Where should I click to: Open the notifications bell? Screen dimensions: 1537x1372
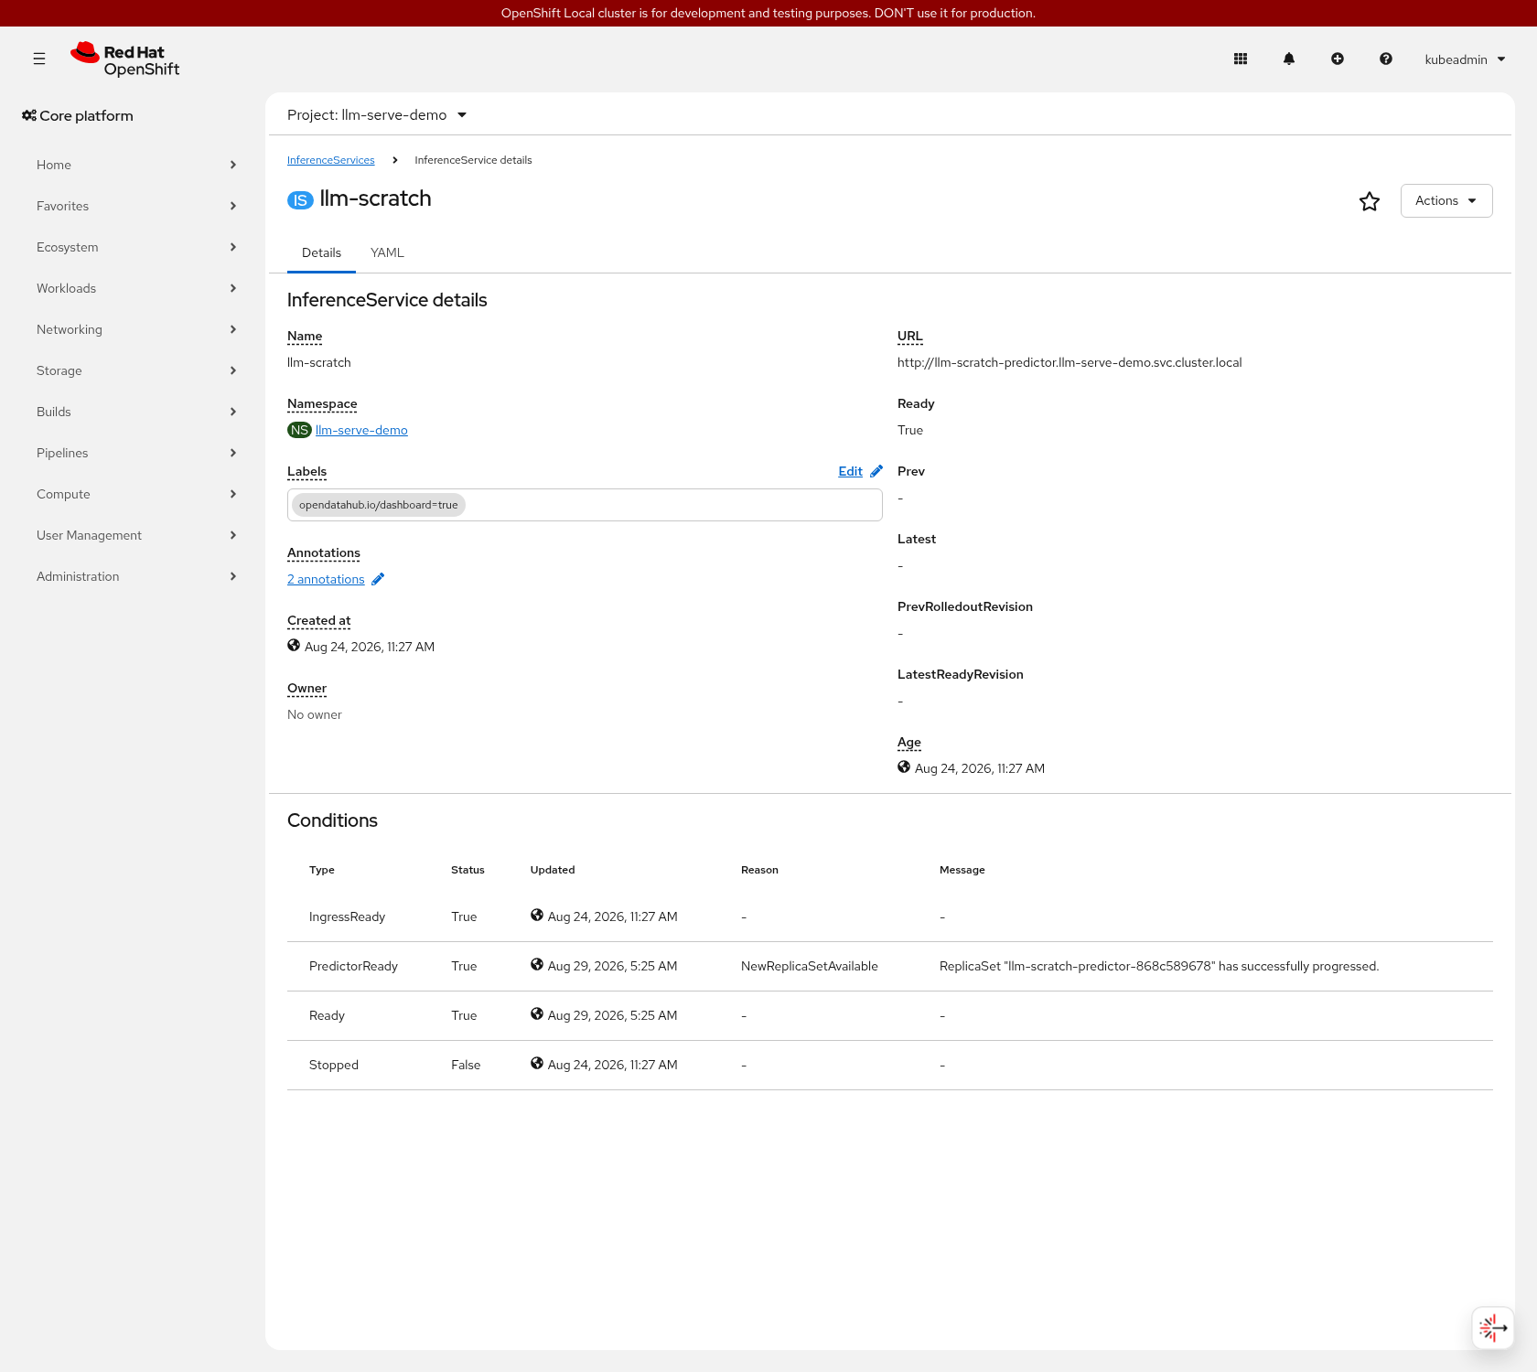[1289, 59]
